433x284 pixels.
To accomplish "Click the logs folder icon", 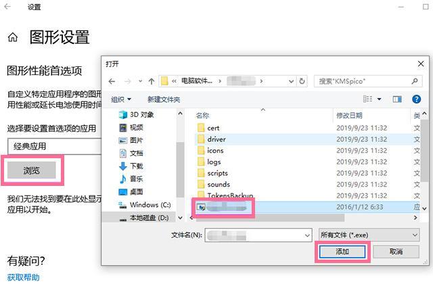I will pos(201,162).
